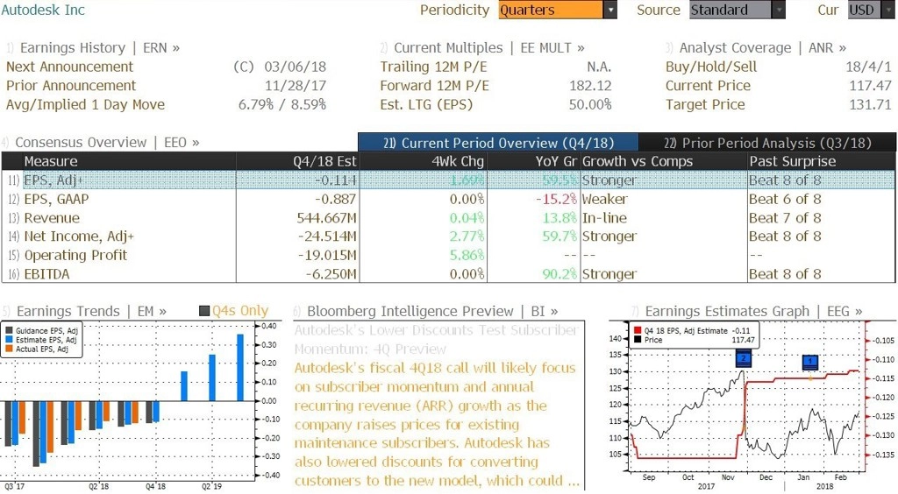This screenshot has width=898, height=494.
Task: Click Actual EPS, Adj orange legend swatch
Action: click(9, 349)
